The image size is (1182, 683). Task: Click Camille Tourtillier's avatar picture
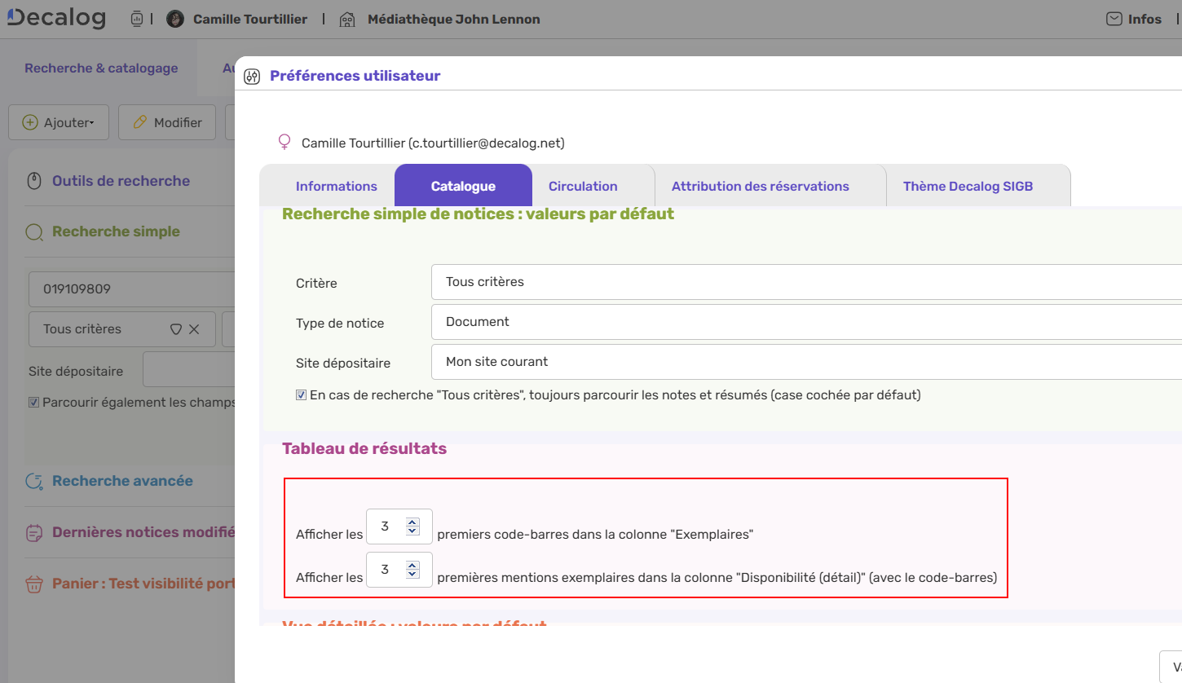pyautogui.click(x=175, y=18)
